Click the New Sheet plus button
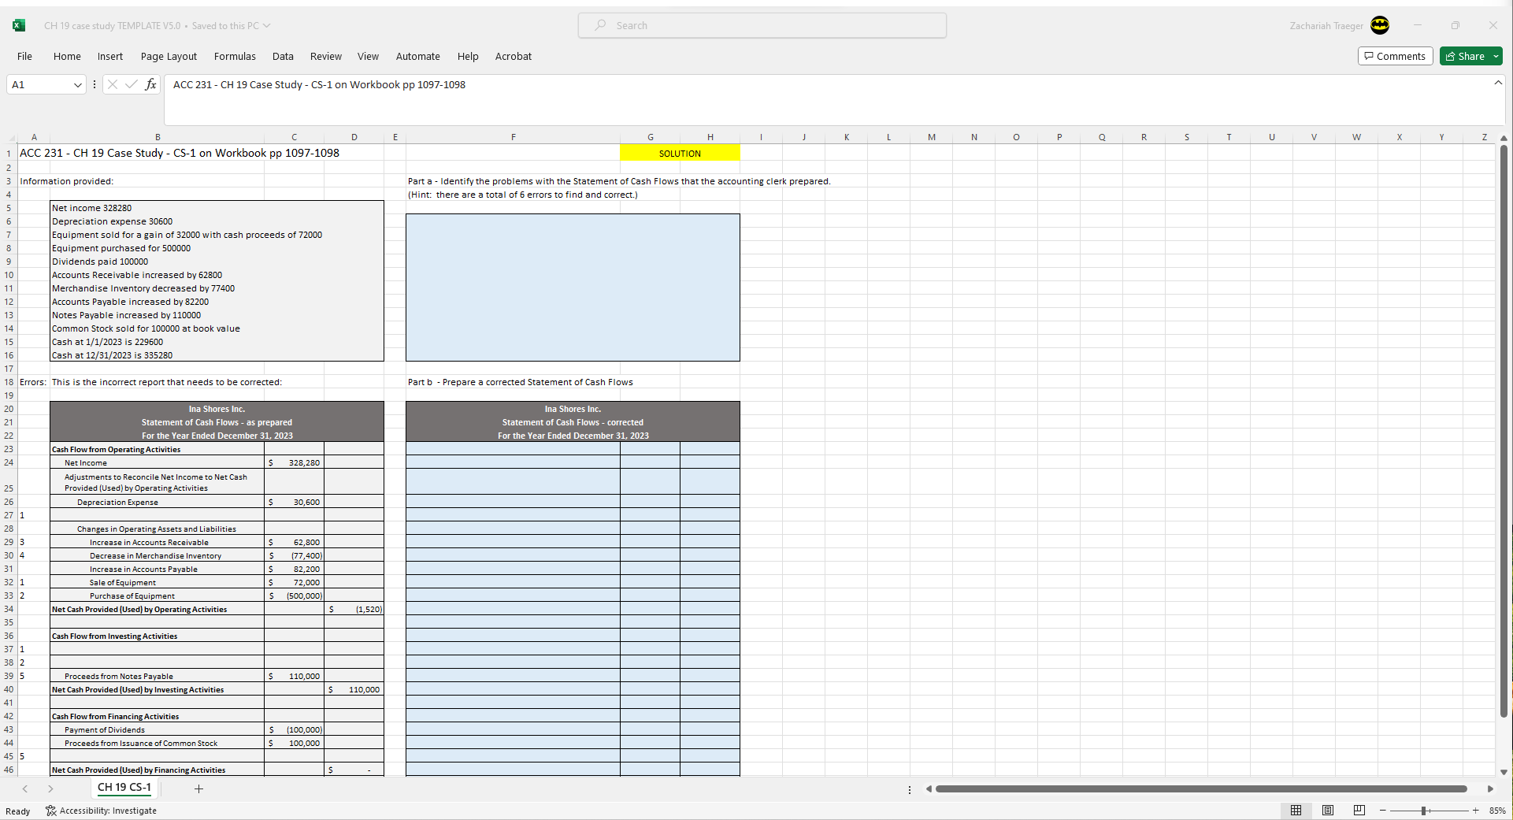This screenshot has width=1513, height=820. [x=199, y=788]
